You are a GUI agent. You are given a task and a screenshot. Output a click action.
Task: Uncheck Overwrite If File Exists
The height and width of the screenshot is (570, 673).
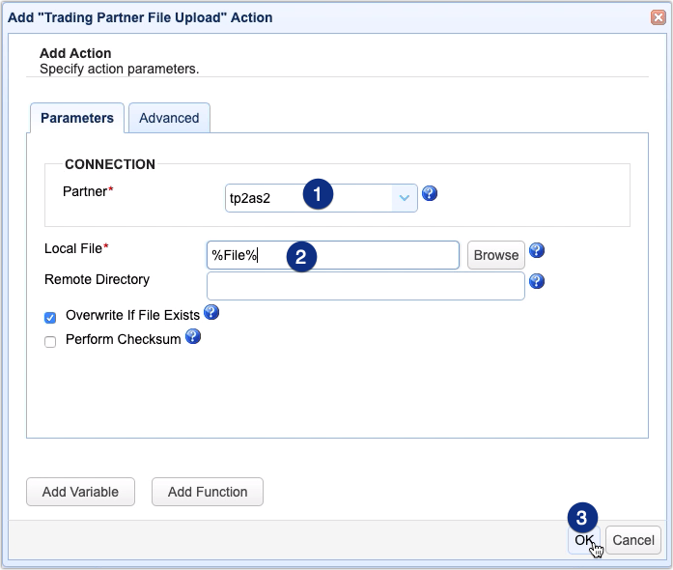[x=50, y=316]
